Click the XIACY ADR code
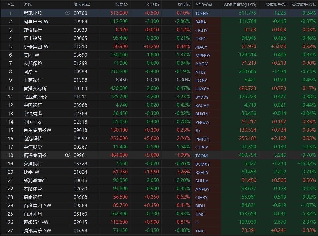Viewport: 318px width, 236px height. pos(201,47)
